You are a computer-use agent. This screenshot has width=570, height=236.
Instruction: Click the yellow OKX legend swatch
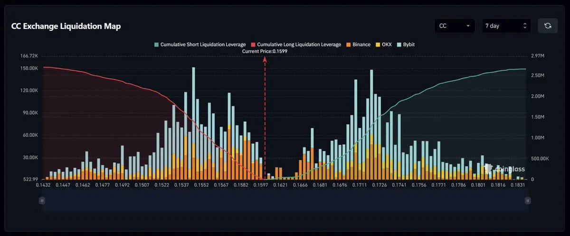point(378,44)
